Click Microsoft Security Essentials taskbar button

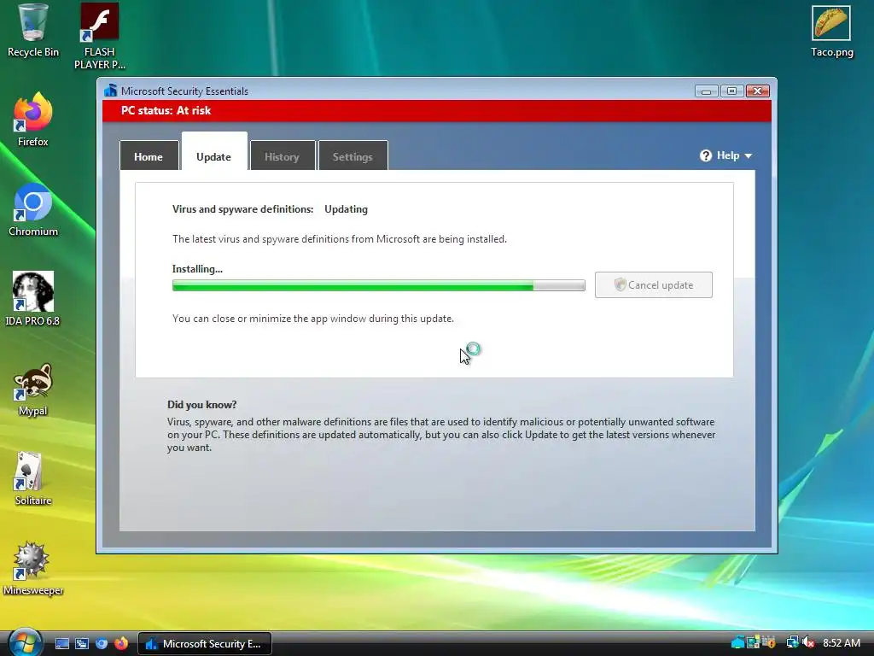coord(204,644)
